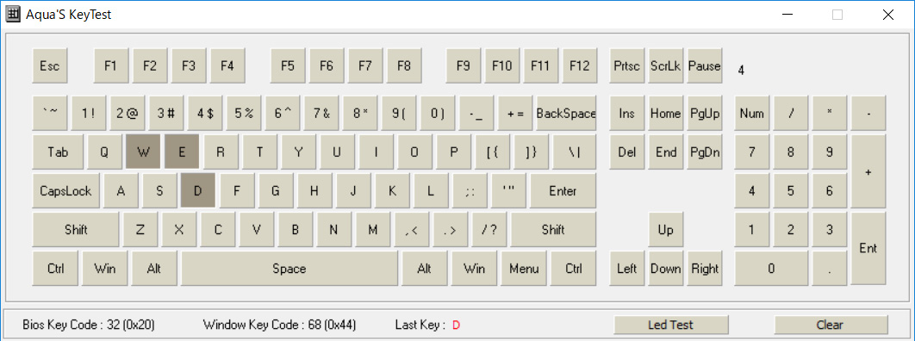915x341 pixels.
Task: Click the Aqua'S KeyTest app icon
Action: pos(12,15)
